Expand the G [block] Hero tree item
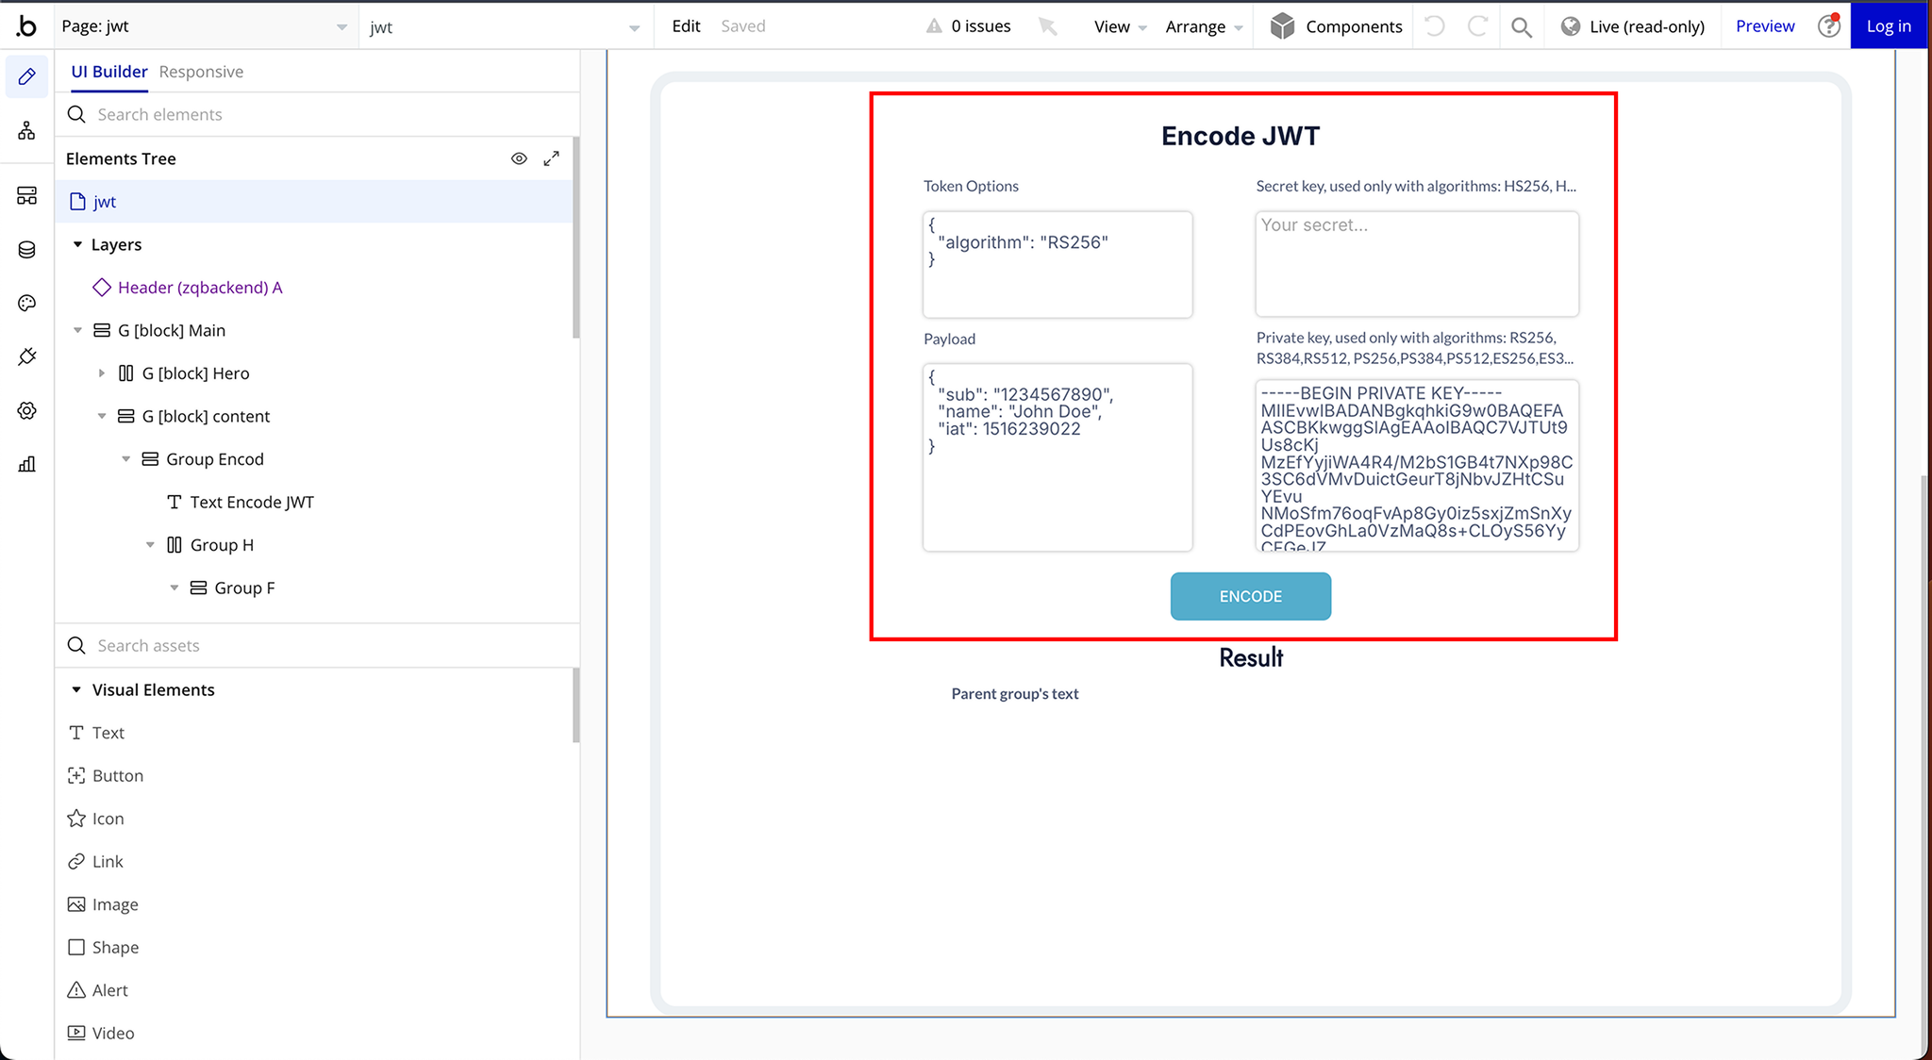 tap(102, 373)
